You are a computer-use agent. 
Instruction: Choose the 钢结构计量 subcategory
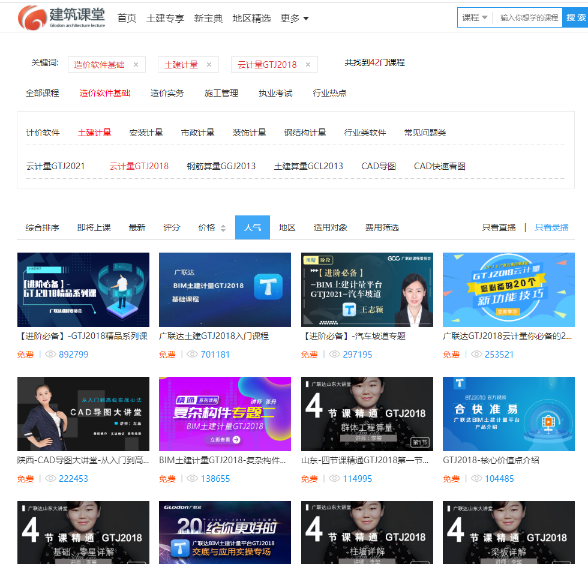305,133
